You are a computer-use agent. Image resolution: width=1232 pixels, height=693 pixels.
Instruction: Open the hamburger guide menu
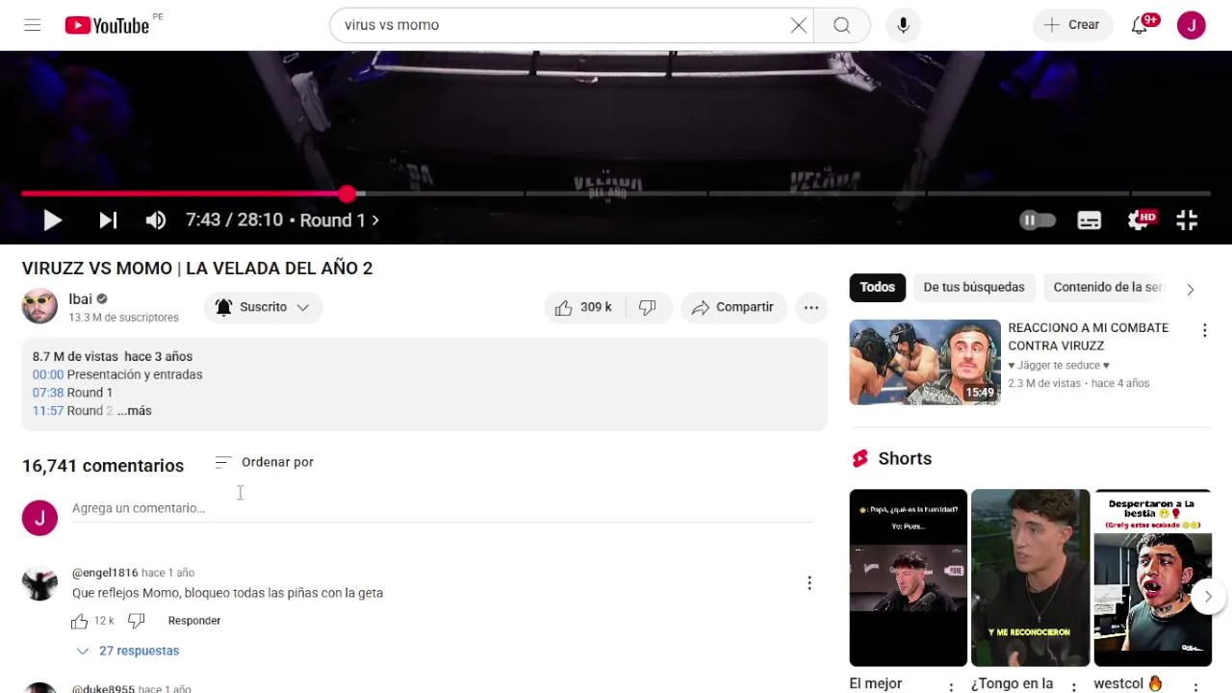tap(33, 25)
